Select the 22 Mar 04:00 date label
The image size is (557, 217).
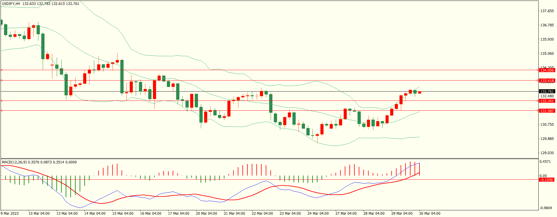coord(262,214)
